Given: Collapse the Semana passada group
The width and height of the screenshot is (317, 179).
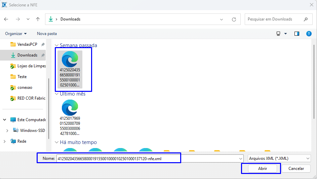Looking at the screenshot, I should (57, 45).
